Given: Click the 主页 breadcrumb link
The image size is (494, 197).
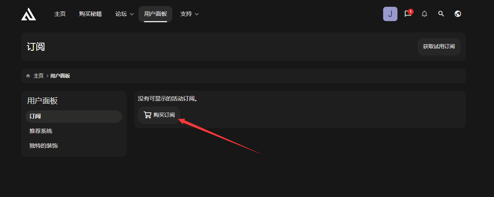Looking at the screenshot, I should 38,76.
